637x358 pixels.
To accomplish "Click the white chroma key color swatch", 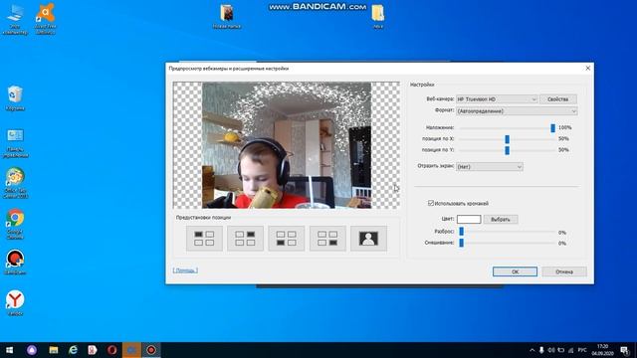I will point(469,219).
